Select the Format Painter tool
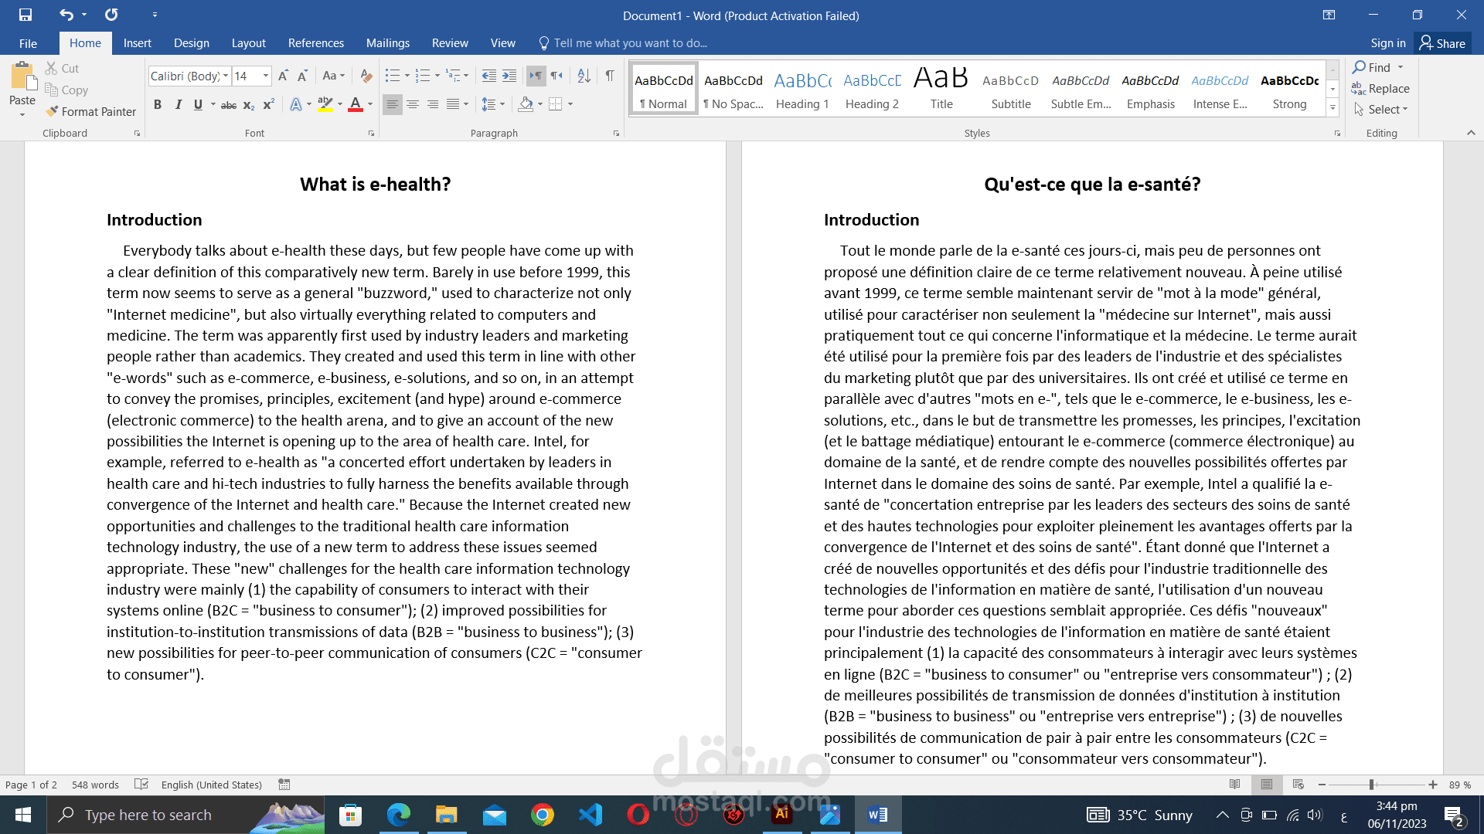 [x=90, y=111]
